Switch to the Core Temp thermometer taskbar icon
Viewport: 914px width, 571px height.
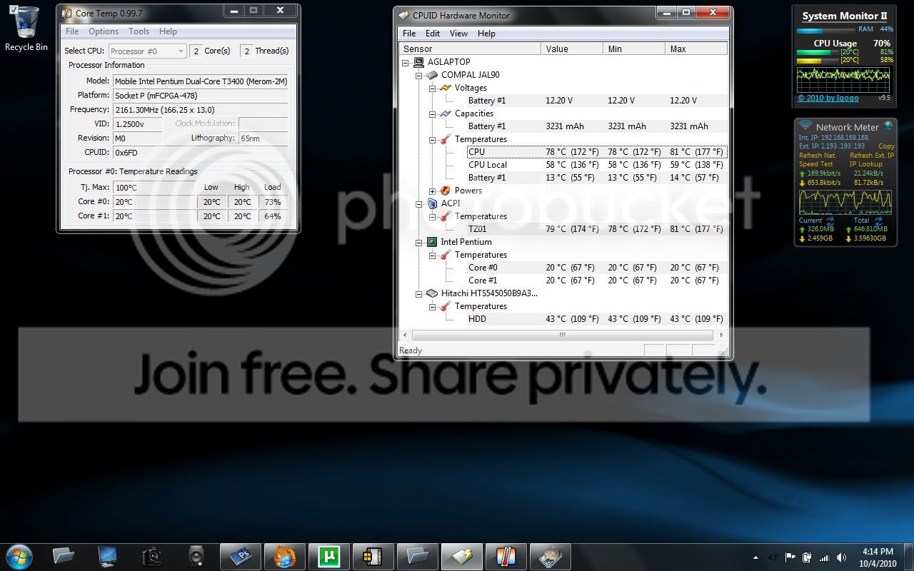(506, 556)
